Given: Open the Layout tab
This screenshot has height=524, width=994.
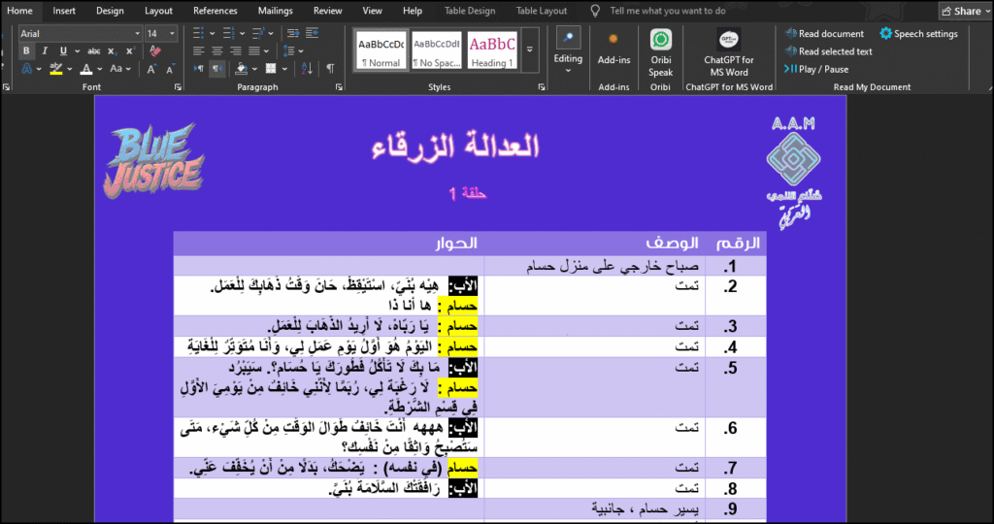Looking at the screenshot, I should click(x=158, y=11).
